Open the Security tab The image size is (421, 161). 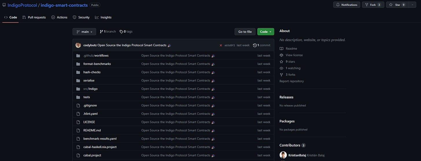coord(81,17)
